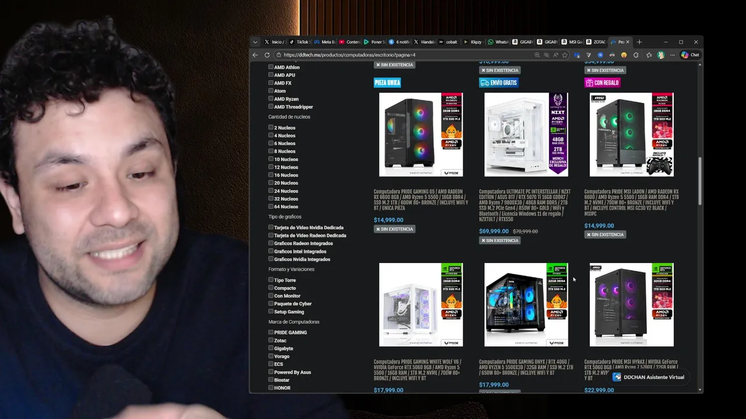
Task: Enable Tarjeta de Video Nvidia Dedicada filter
Action: pos(271,227)
